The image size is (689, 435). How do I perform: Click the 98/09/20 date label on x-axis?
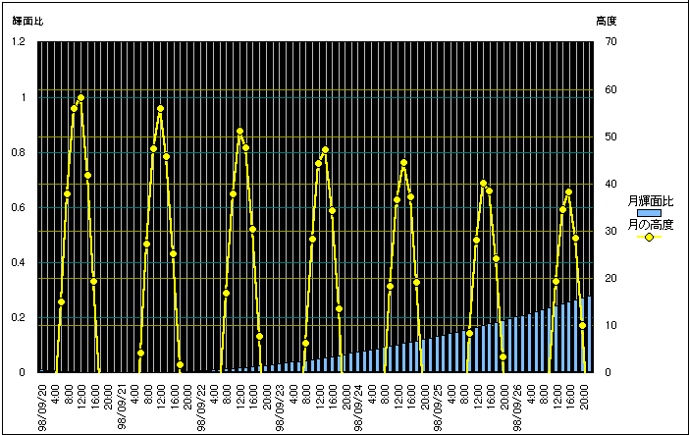coord(41,407)
